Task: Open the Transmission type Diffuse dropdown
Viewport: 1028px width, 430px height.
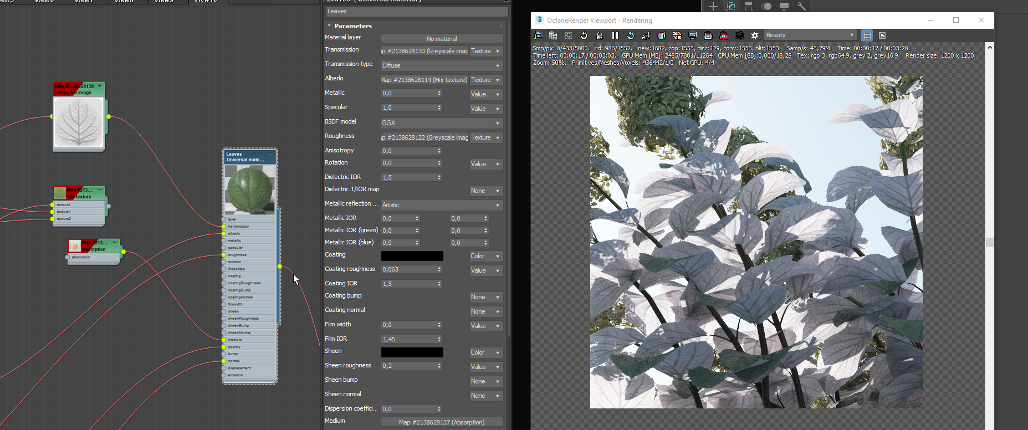Action: tap(442, 65)
